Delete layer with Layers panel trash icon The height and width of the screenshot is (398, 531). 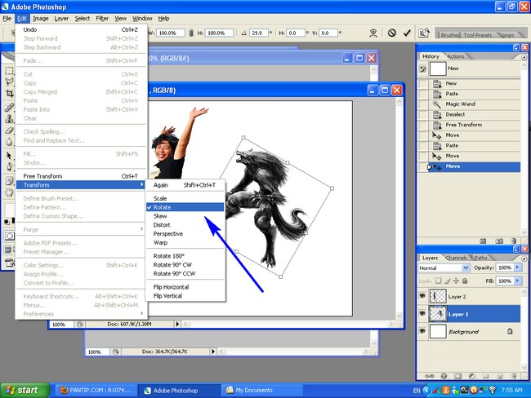(514, 376)
